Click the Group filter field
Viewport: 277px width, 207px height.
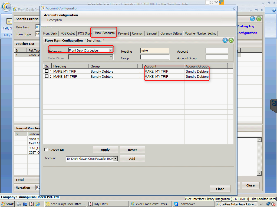point(155,57)
